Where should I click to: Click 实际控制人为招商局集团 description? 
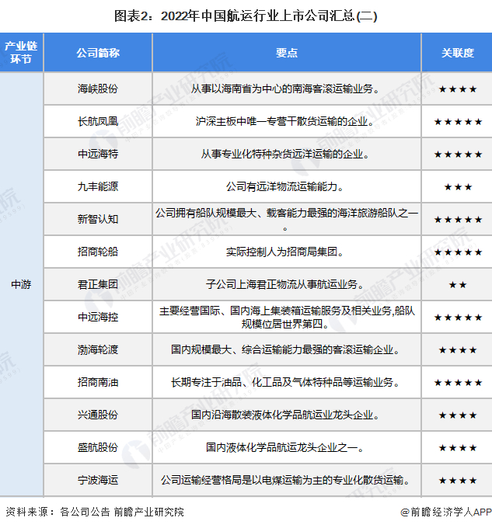pos(285,252)
